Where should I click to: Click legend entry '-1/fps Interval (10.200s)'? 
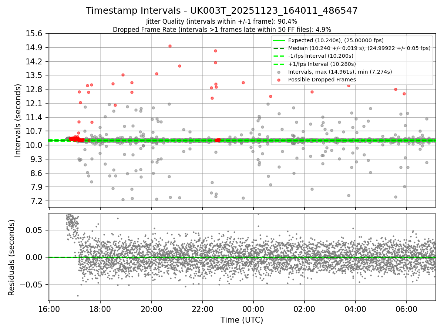[320, 56]
